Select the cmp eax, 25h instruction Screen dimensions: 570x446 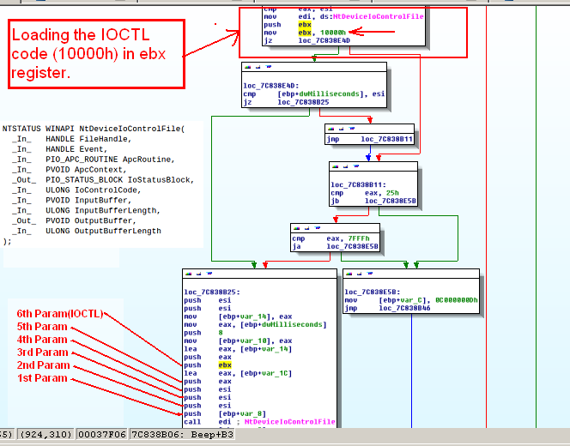[x=365, y=193]
